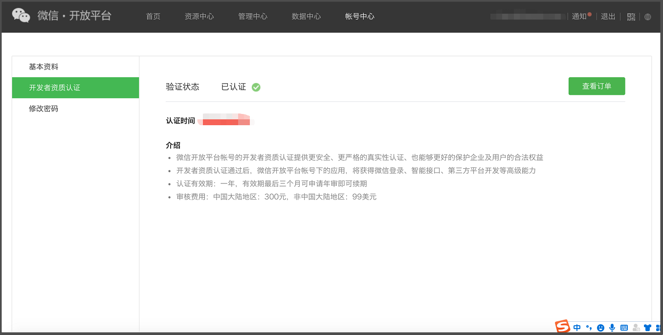Click the redacted certification time value
This screenshot has height=335, width=663.
(225, 120)
